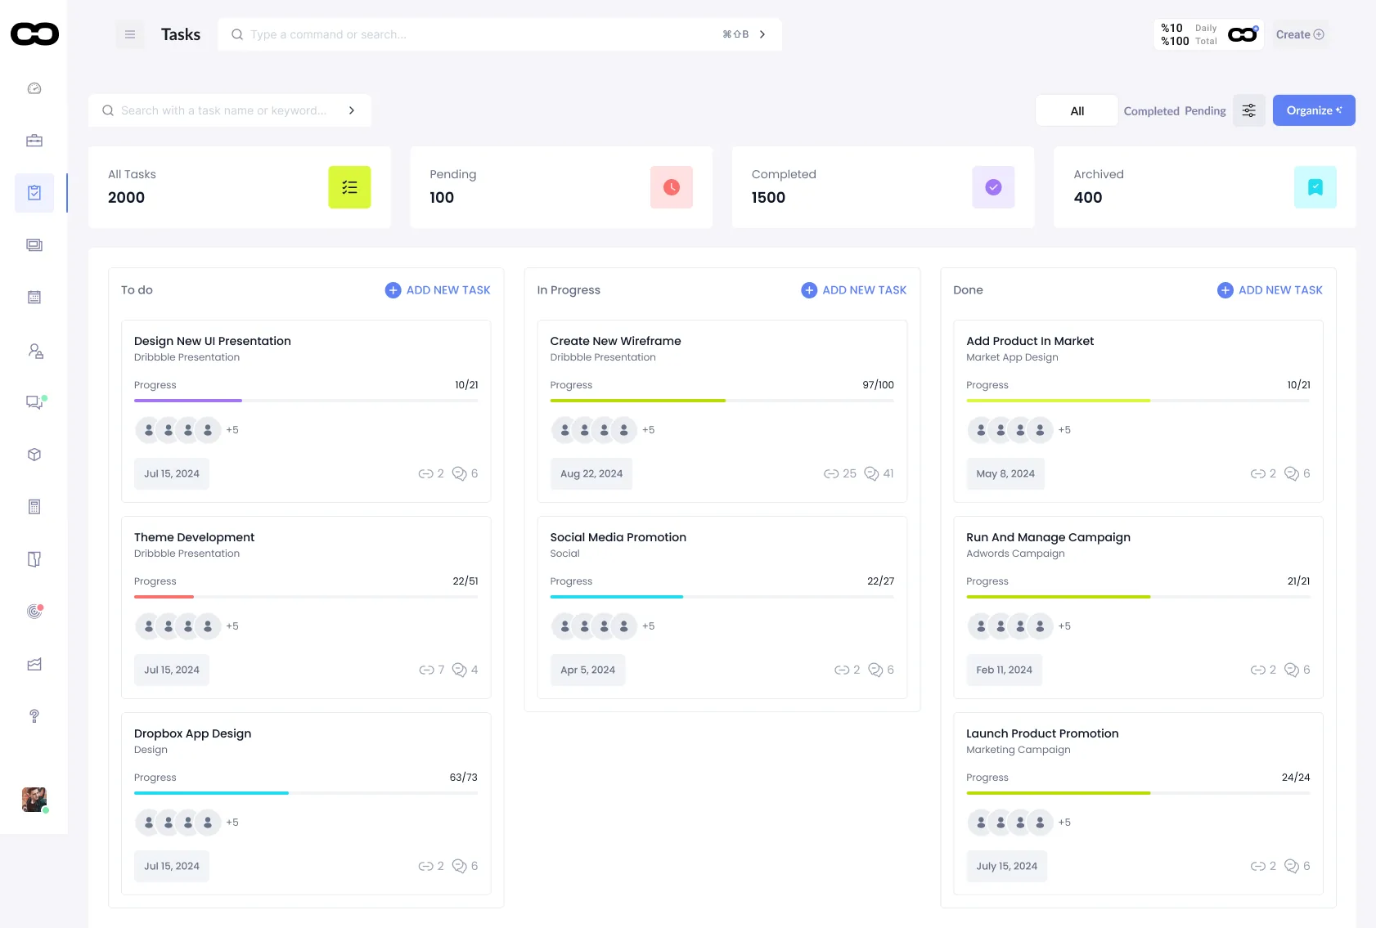Click the Feb 11, 2024 date chip
1376x928 pixels.
point(1004,670)
